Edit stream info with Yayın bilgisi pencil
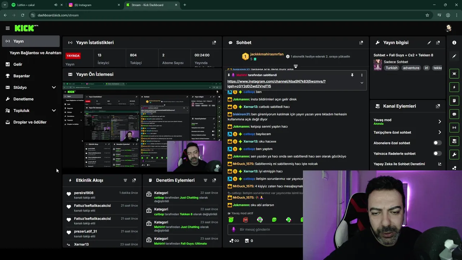Screen dimensions: 462x260 pyautogui.click(x=429, y=43)
